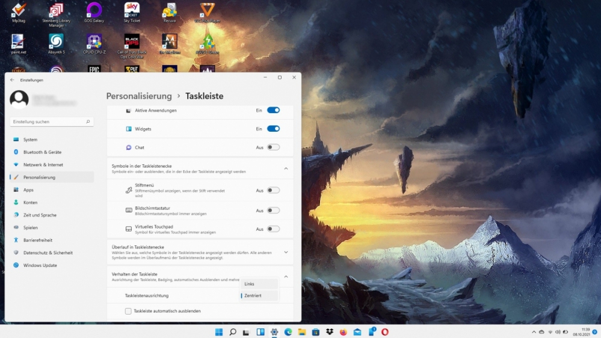Choose Links taskbar alignment option
601x338 pixels.
259,284
